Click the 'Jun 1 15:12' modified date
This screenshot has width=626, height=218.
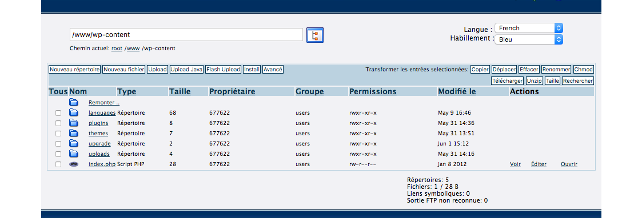(453, 144)
